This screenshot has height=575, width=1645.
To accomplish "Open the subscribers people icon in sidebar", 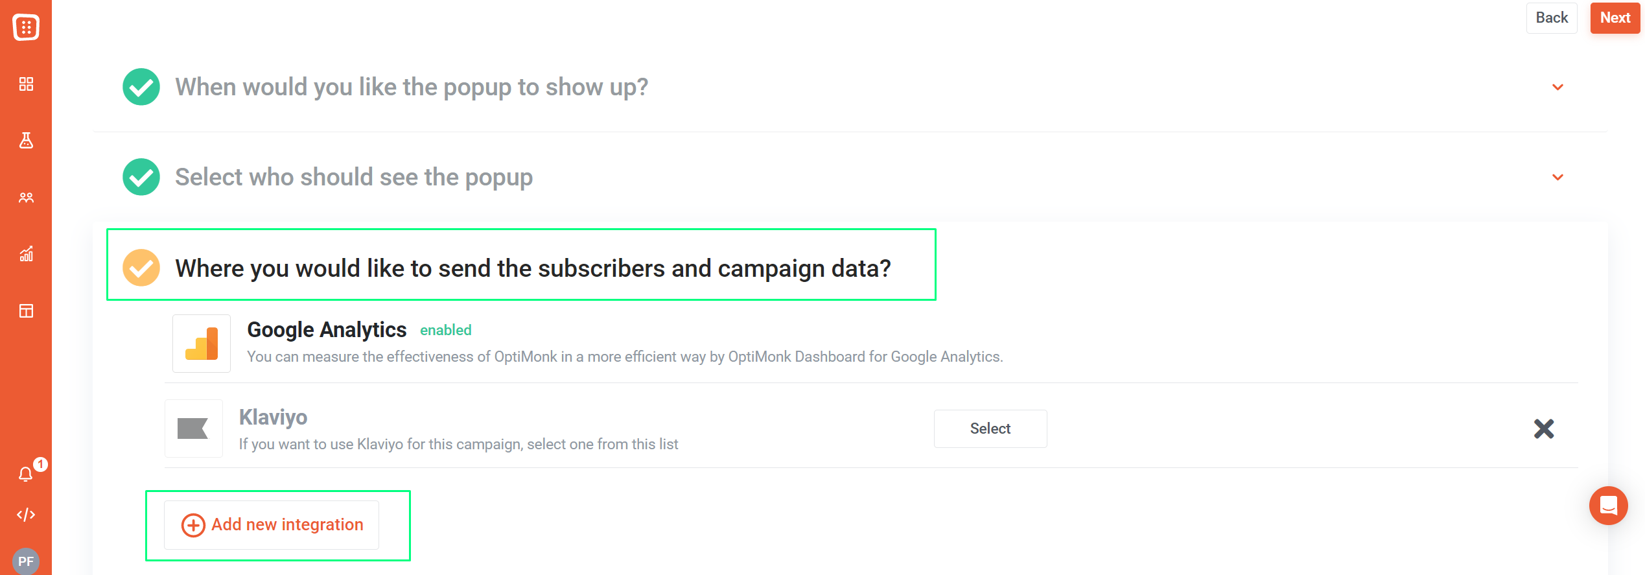I will (x=26, y=198).
